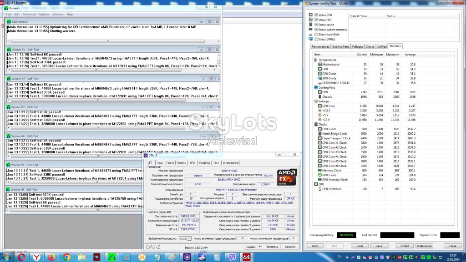Click the Worker #1 Self-Test window icon
The height and width of the screenshot is (262, 466).
coord(9,50)
